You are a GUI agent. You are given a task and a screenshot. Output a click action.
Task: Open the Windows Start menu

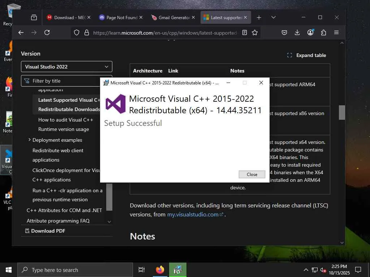[9, 270]
